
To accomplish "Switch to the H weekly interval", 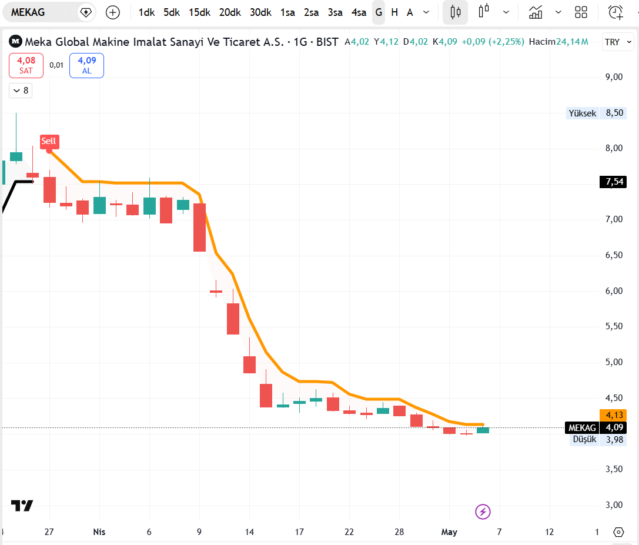I will click(x=394, y=12).
